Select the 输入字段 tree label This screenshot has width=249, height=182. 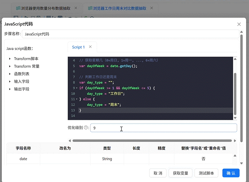(x=22, y=82)
